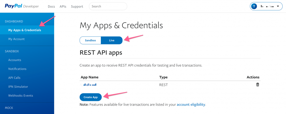Open the Docs menu

point(51,6)
